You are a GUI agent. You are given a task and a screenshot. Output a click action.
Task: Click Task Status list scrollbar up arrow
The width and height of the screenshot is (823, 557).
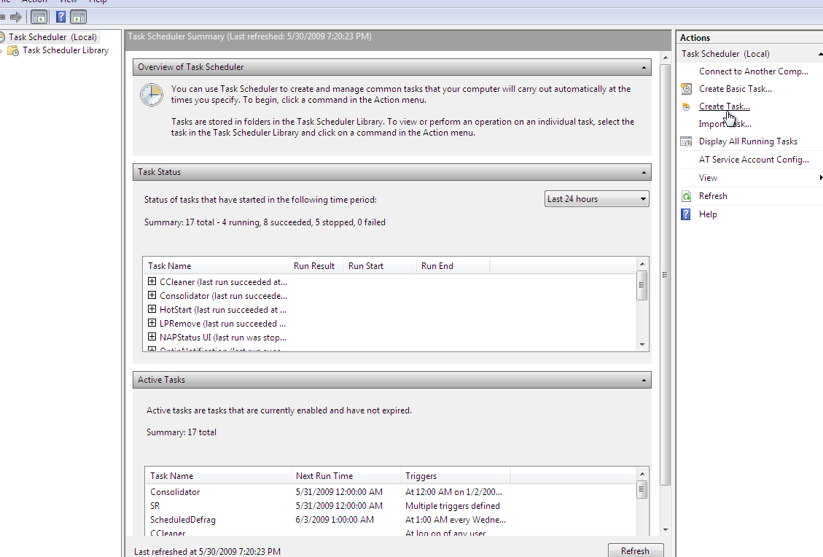click(x=642, y=263)
